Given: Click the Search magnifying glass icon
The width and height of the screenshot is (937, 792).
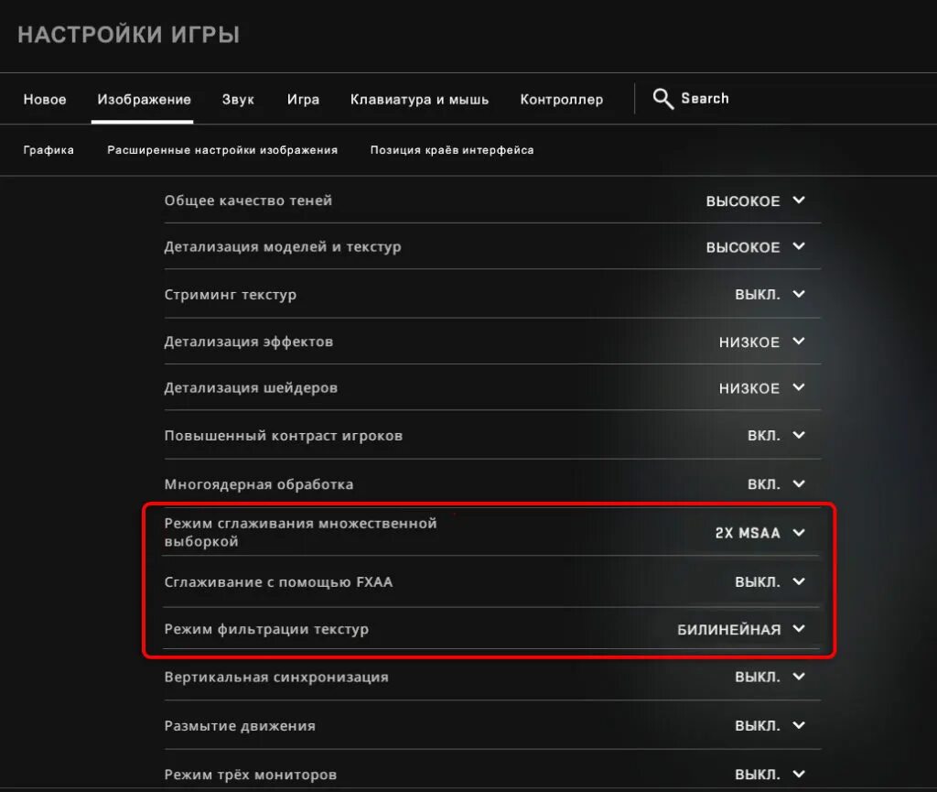Looking at the screenshot, I should click(x=662, y=99).
